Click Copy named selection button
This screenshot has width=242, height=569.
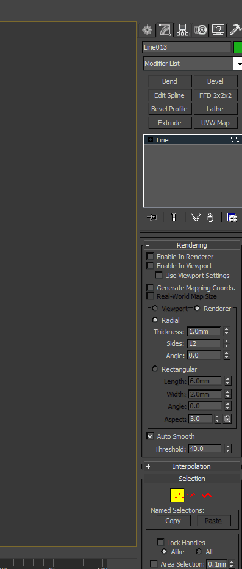(173, 521)
